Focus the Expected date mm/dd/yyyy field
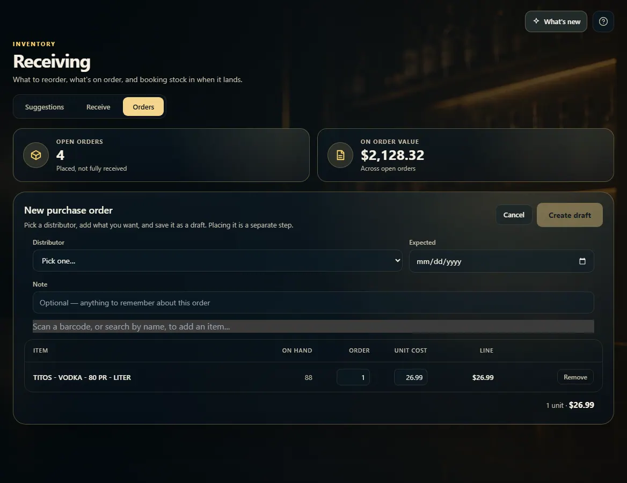 (501, 261)
